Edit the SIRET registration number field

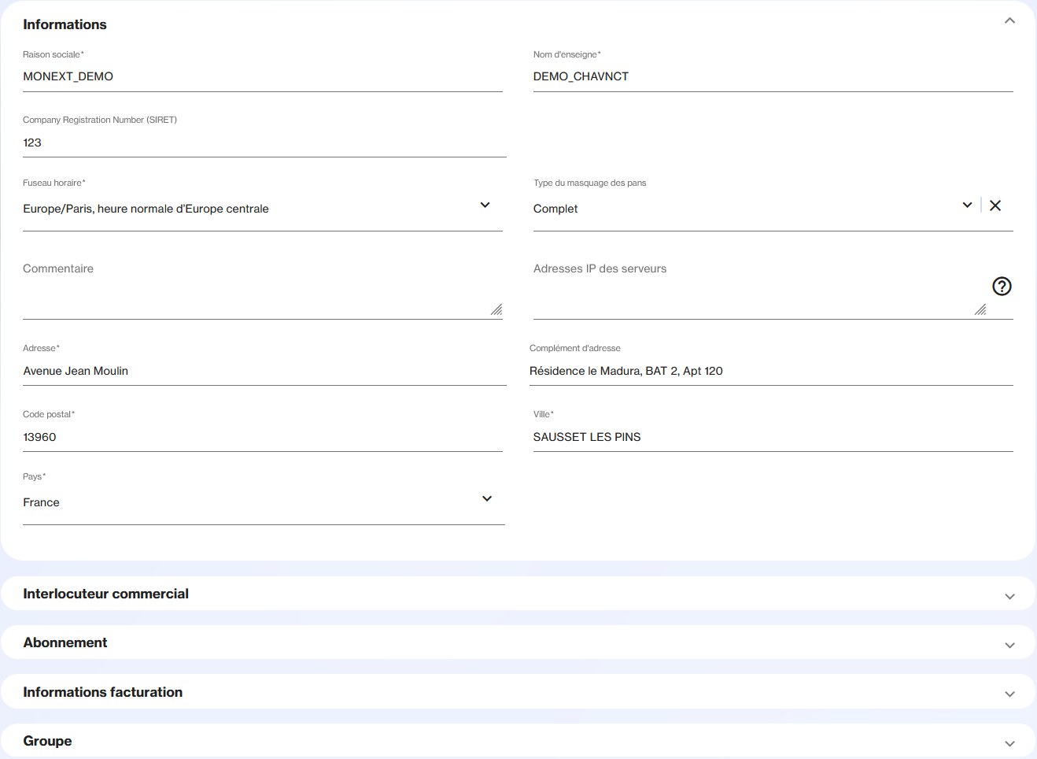264,143
